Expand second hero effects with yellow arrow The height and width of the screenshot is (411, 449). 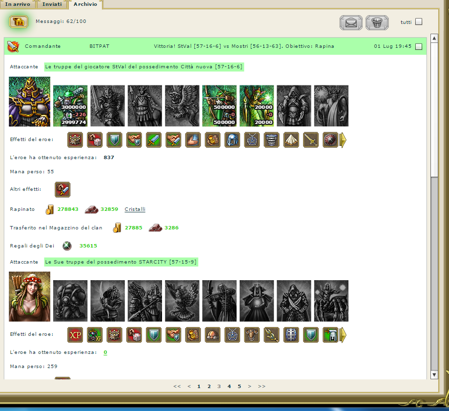click(343, 335)
